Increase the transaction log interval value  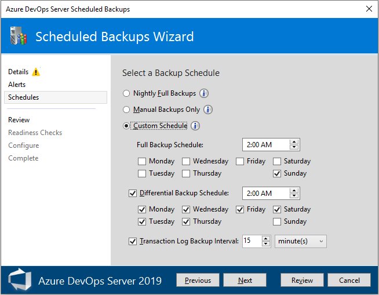[266, 238]
